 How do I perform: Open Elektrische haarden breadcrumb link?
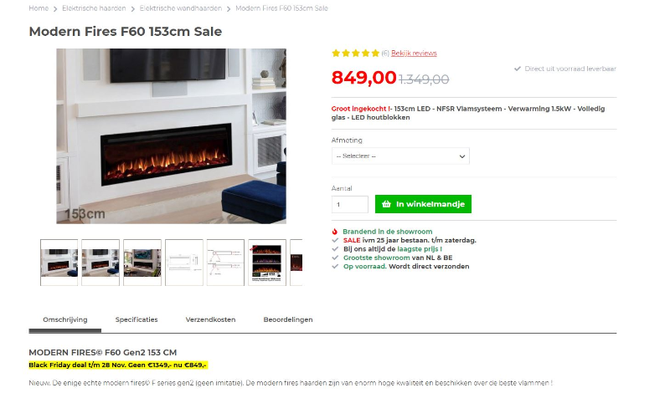[94, 8]
